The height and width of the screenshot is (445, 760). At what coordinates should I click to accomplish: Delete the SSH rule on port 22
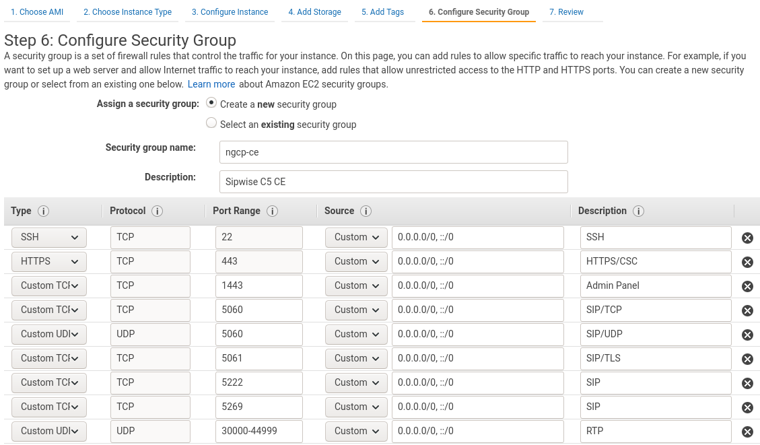[747, 237]
